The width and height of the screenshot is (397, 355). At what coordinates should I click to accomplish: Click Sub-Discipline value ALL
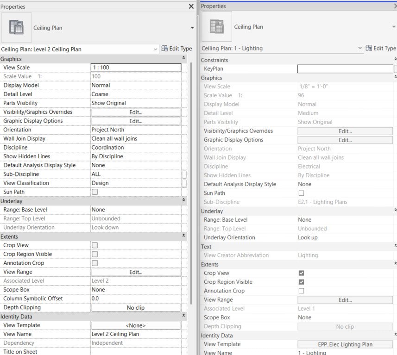coord(136,174)
